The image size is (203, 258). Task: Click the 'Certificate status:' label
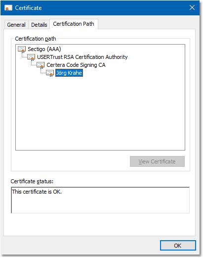pos(32,181)
